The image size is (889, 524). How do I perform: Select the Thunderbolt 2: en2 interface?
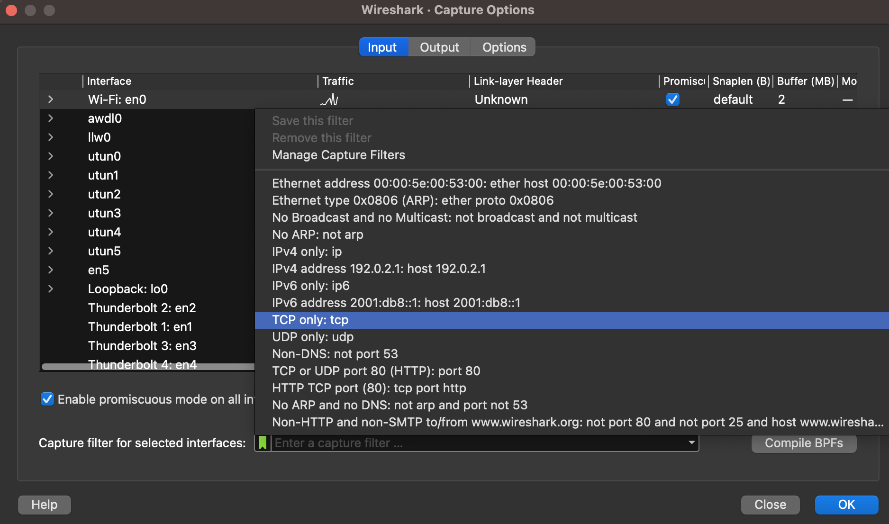coord(142,308)
